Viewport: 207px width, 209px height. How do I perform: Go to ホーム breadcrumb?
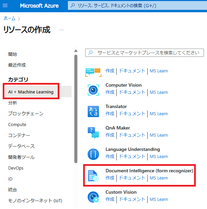point(10,18)
